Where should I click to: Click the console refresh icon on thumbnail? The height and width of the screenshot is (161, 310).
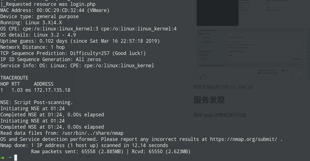pyautogui.click(x=237, y=25)
